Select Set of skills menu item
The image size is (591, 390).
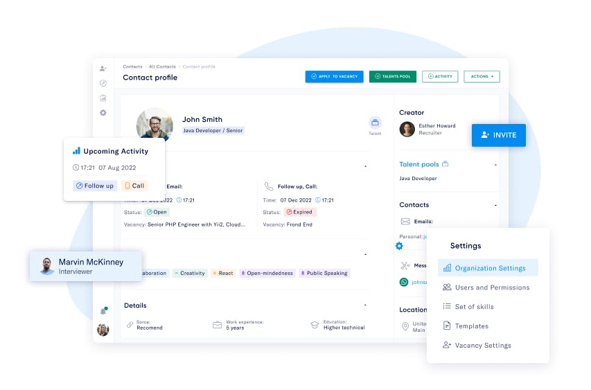[x=468, y=307]
